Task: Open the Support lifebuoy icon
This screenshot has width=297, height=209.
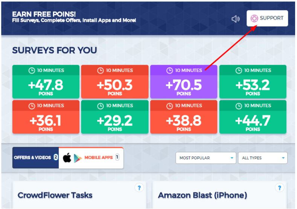Action: [254, 18]
